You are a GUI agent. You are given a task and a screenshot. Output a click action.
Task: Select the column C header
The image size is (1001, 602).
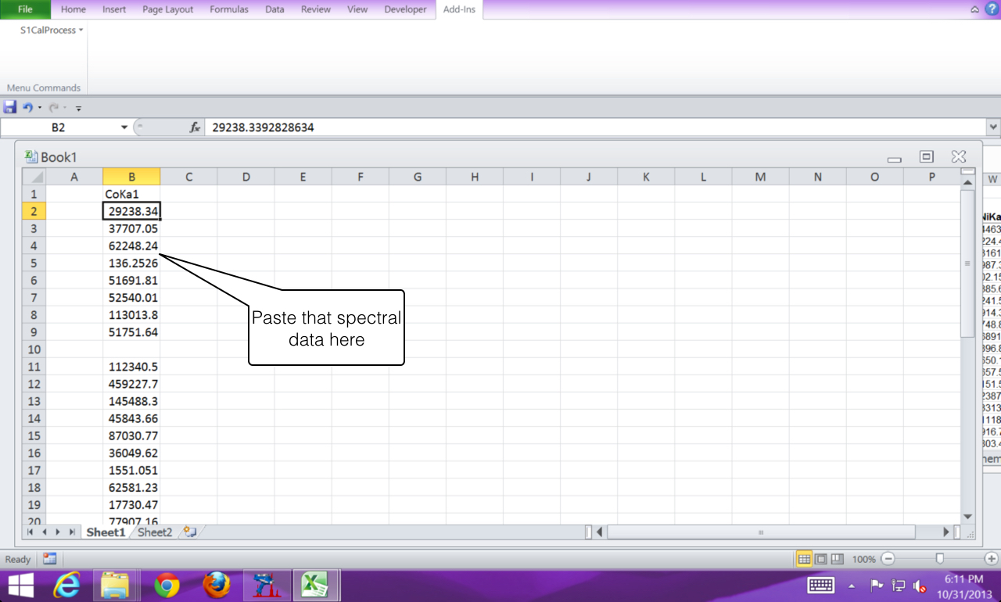pyautogui.click(x=188, y=177)
